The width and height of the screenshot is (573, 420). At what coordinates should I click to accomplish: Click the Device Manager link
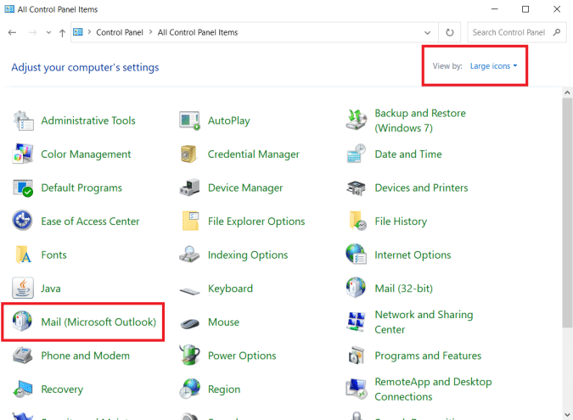(245, 188)
